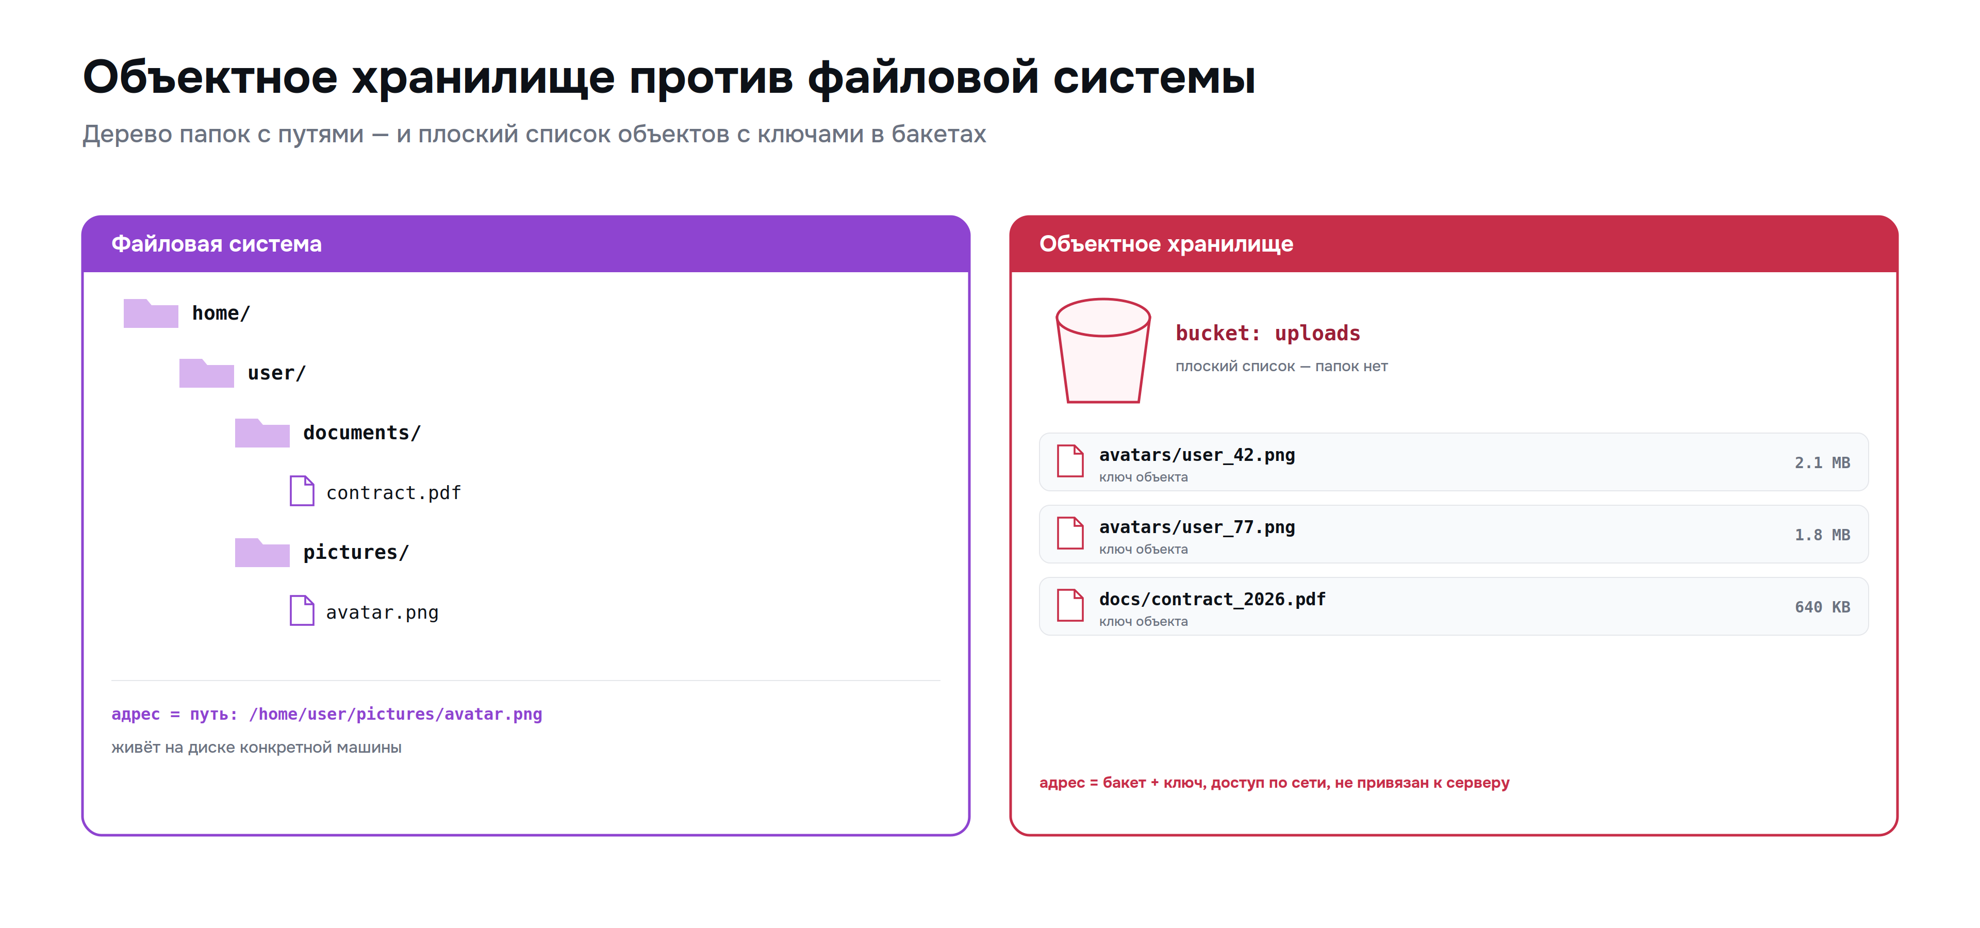1980x928 pixels.
Task: Click the file icon for avatars/user_42.png
Action: pyautogui.click(x=1070, y=461)
